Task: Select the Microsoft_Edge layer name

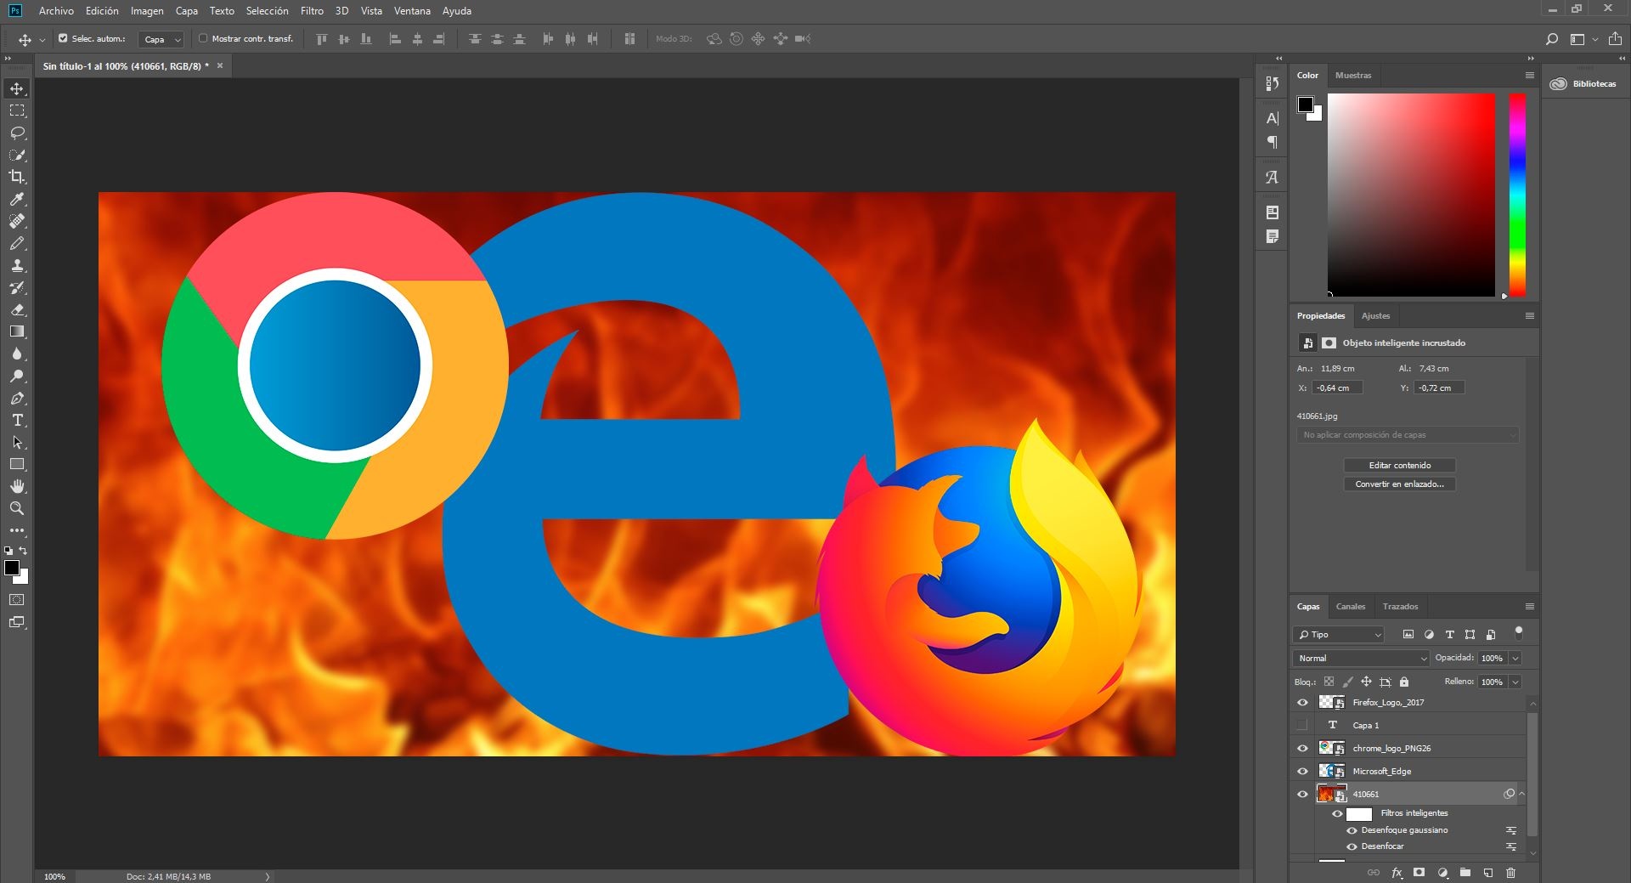Action: [1382, 771]
